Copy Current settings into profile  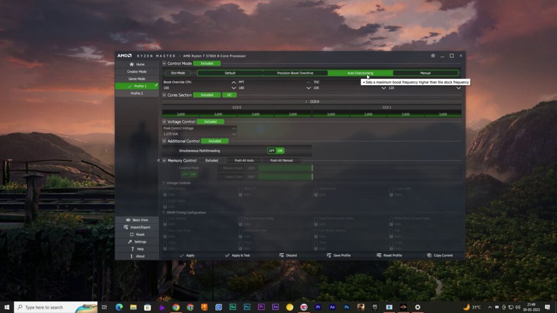click(x=440, y=255)
